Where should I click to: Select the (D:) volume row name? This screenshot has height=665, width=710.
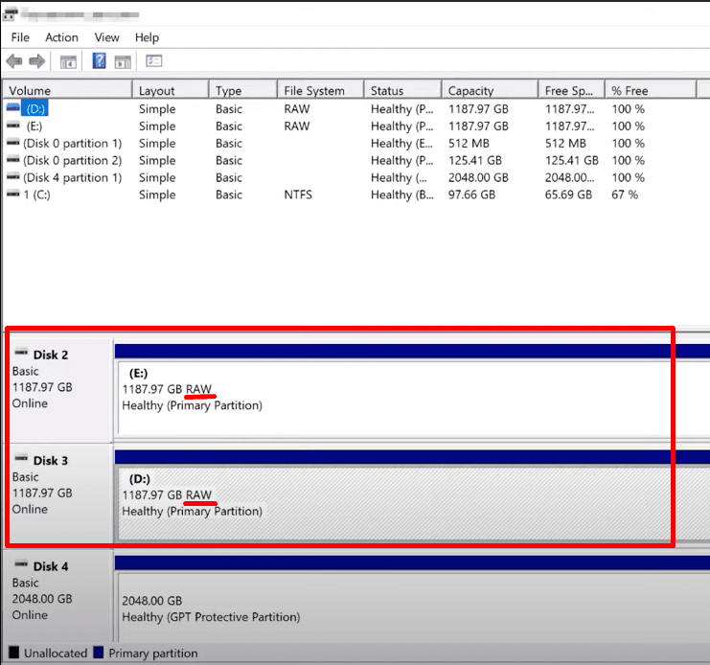click(34, 108)
